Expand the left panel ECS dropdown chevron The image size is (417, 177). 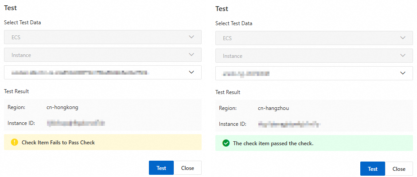[x=191, y=37]
